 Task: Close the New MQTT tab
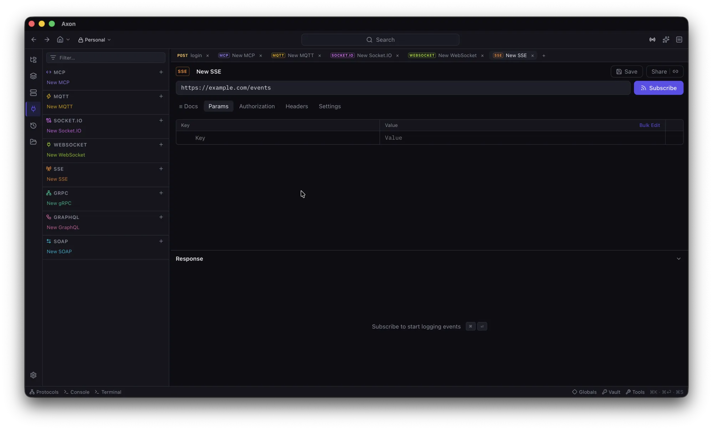tap(319, 56)
